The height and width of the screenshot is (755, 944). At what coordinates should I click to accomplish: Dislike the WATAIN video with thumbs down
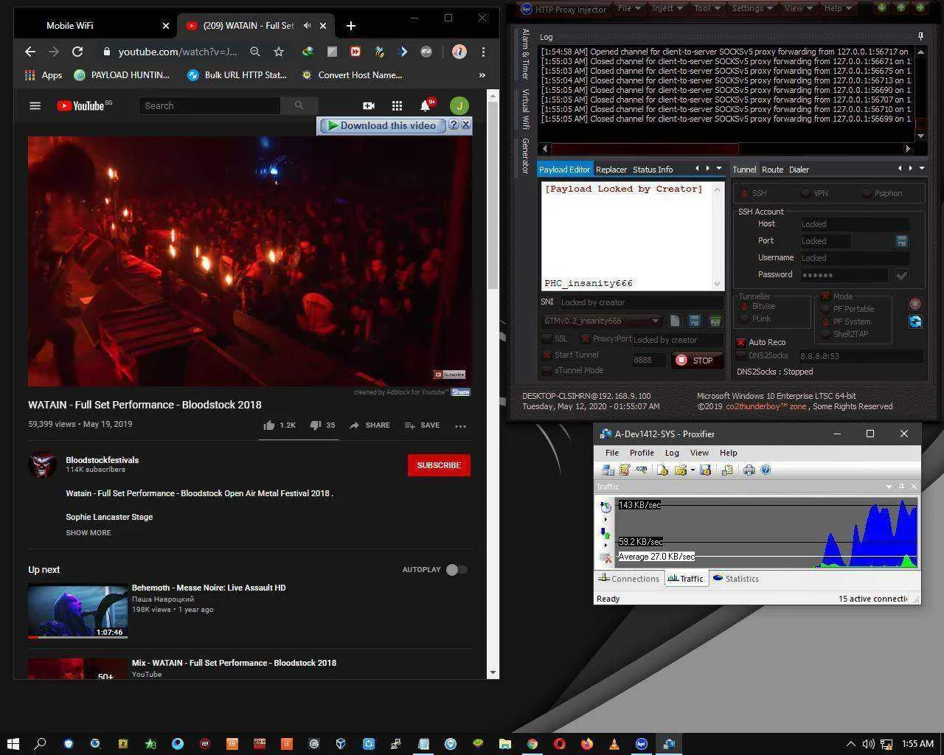pyautogui.click(x=315, y=425)
